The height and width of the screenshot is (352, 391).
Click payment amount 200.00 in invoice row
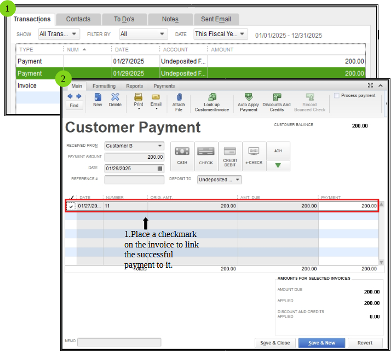coord(348,206)
